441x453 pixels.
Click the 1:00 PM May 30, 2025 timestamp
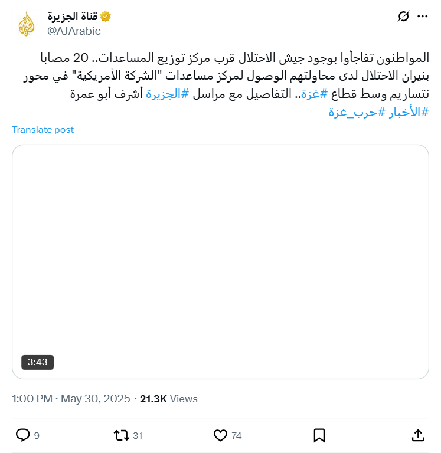(71, 399)
